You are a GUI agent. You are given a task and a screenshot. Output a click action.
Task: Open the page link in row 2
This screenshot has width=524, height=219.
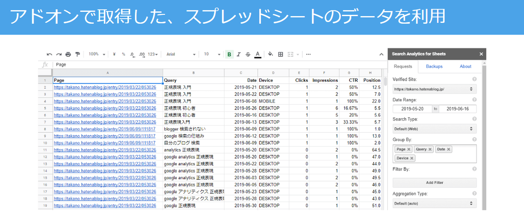pyautogui.click(x=105, y=87)
